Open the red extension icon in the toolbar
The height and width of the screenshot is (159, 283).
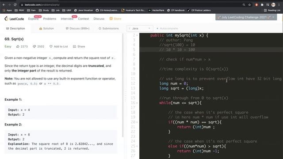(256, 5)
